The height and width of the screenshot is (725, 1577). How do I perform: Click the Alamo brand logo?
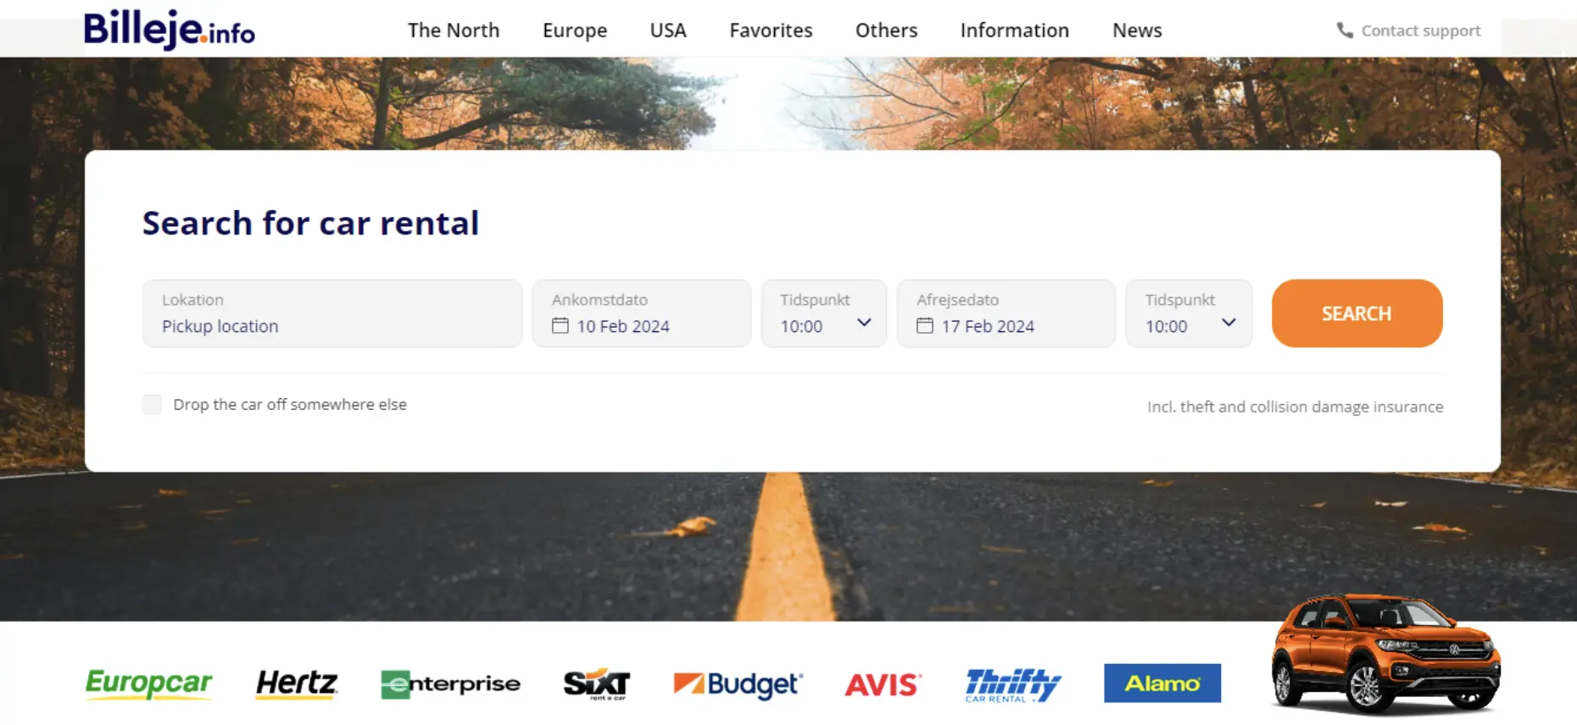[1162, 683]
